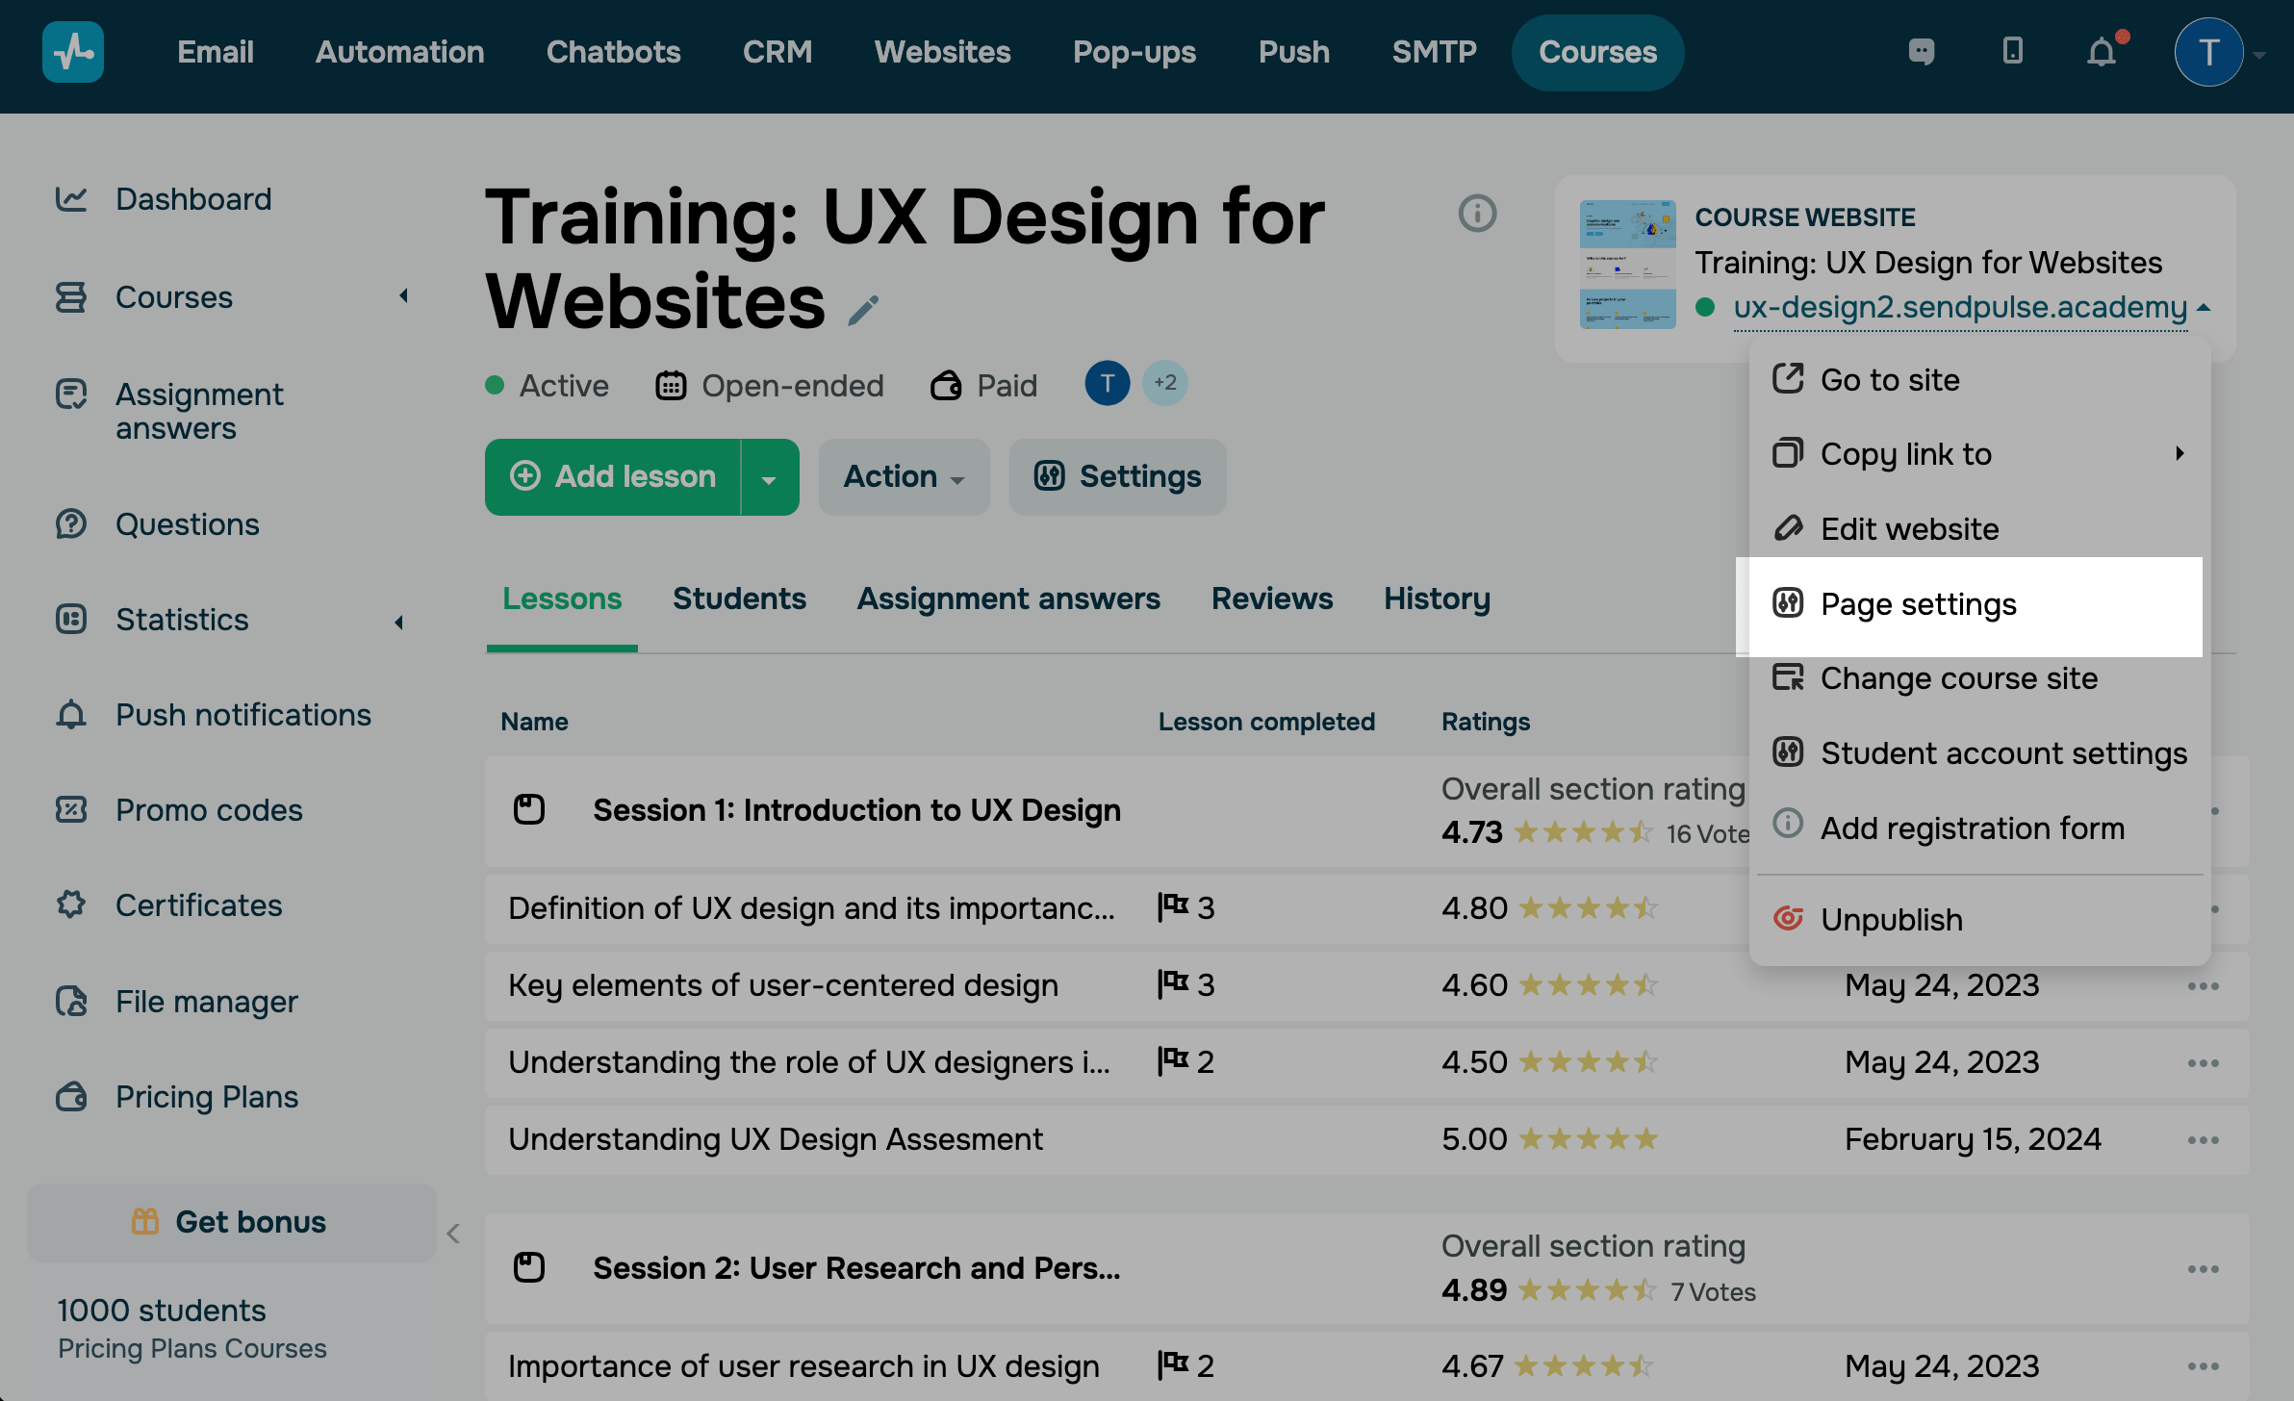2294x1401 pixels.
Task: Switch to the Students tab
Action: 739,599
